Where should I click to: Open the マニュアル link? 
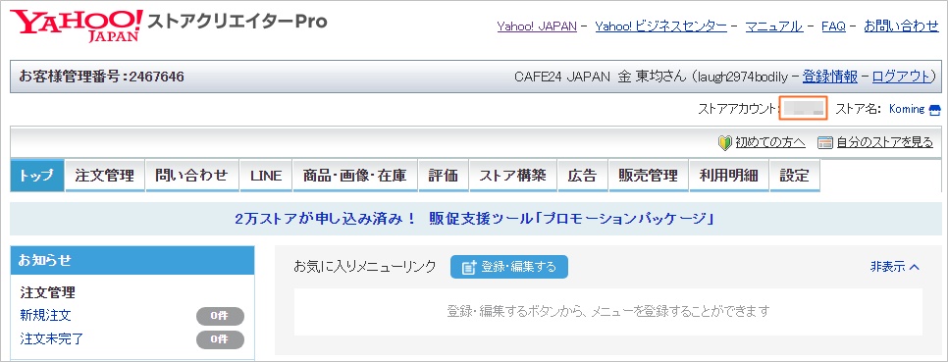(x=774, y=26)
